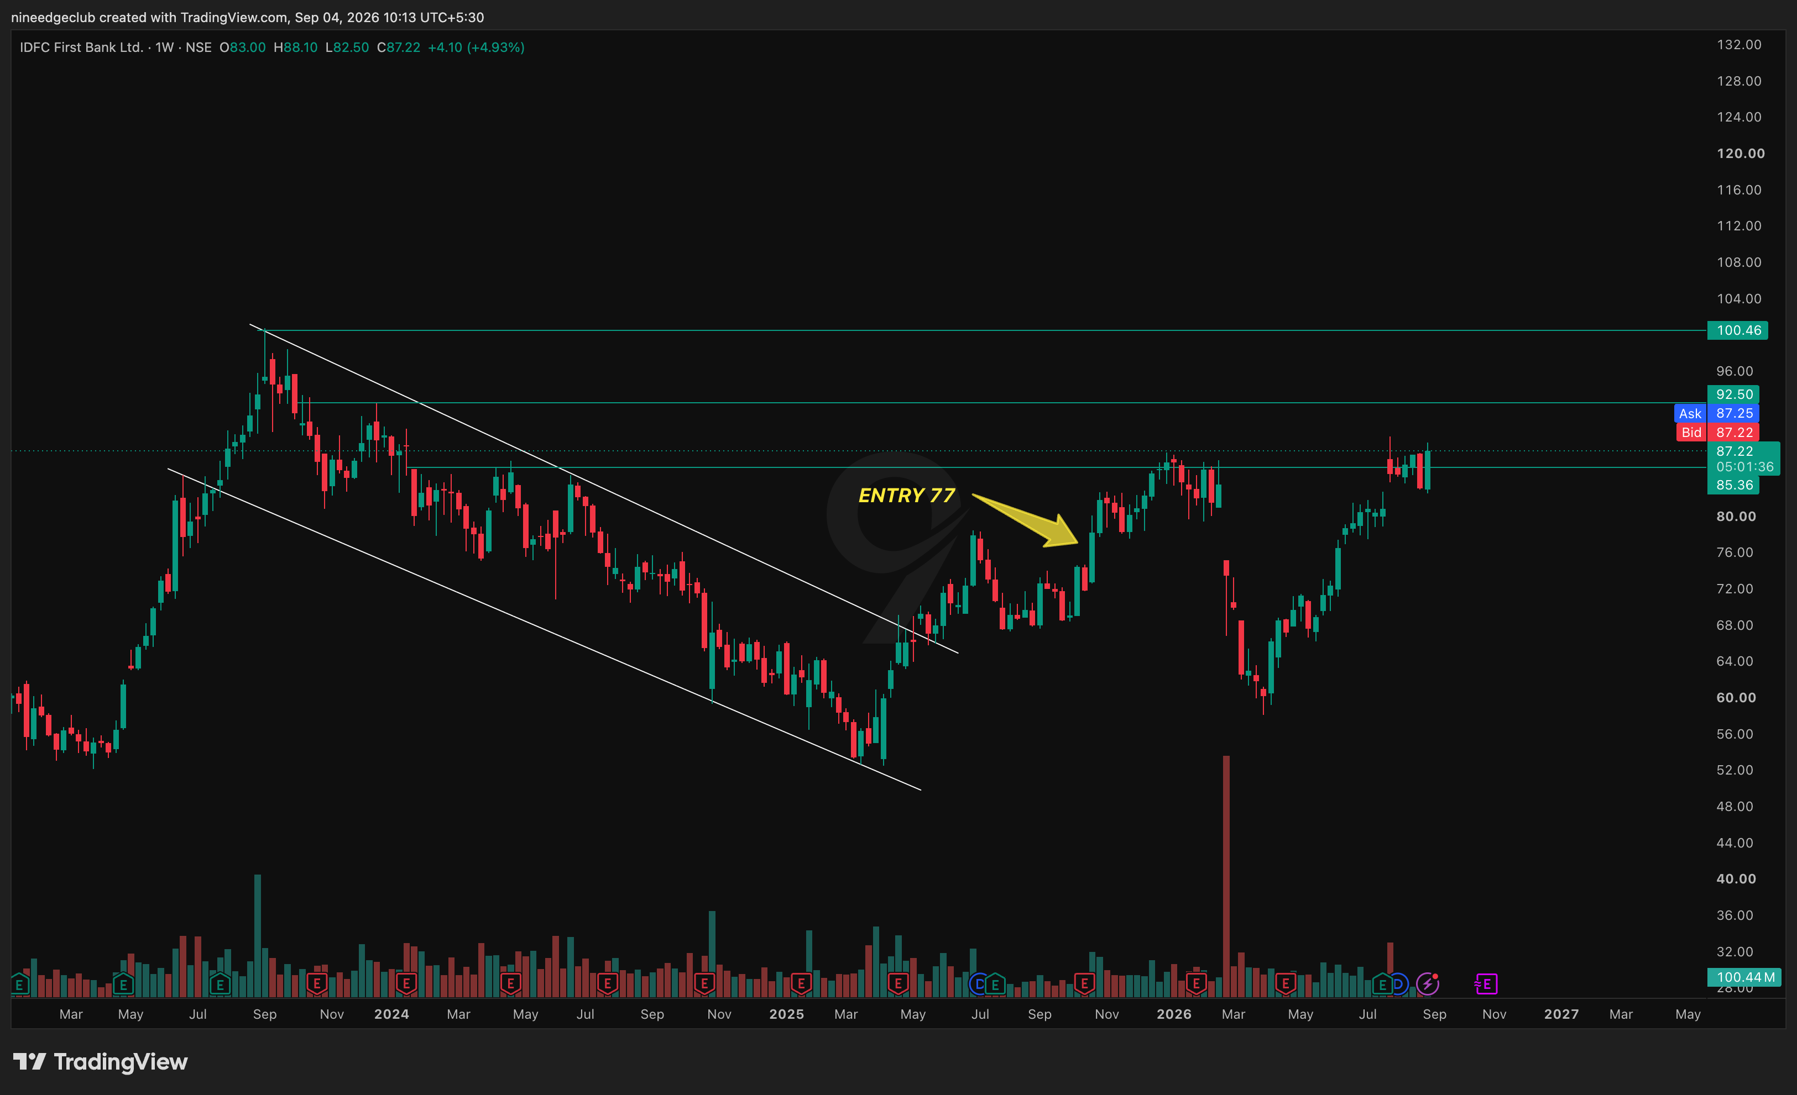Select the ENTRY 77 text annotation
Viewport: 1797px width, 1095px height.
click(x=907, y=496)
